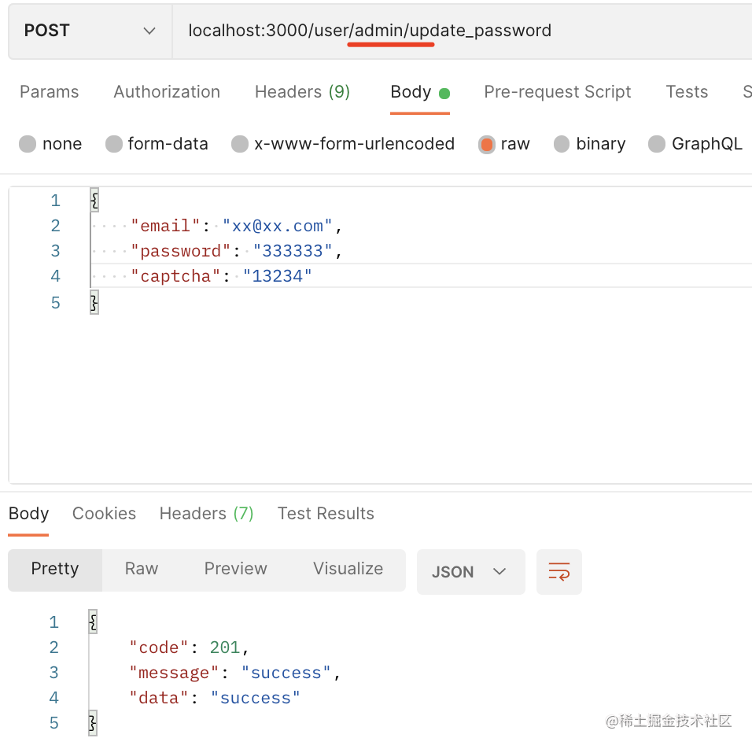Click the wrap lines icon in response

click(x=558, y=571)
